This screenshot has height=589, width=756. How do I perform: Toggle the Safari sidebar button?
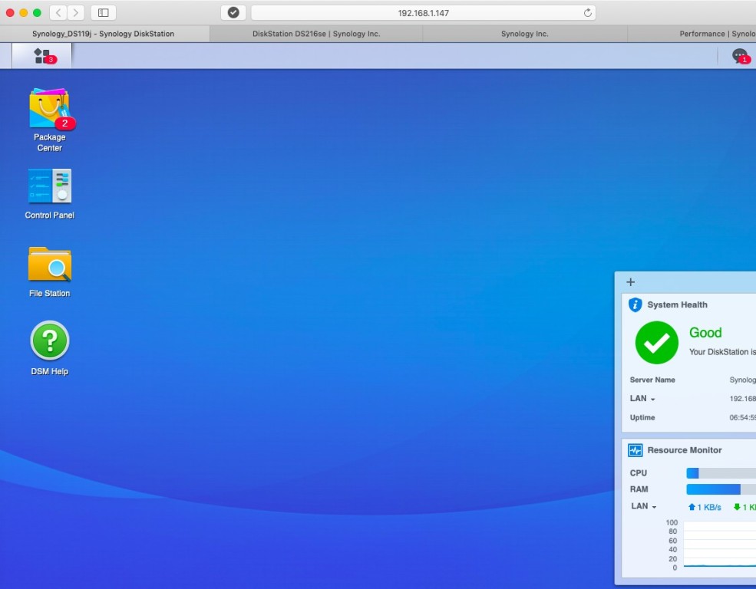tap(103, 12)
